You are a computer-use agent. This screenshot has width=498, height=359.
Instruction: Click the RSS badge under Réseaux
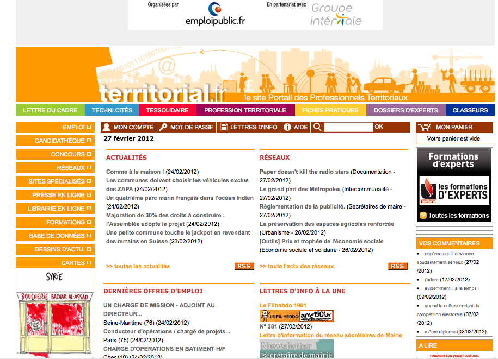click(x=397, y=266)
